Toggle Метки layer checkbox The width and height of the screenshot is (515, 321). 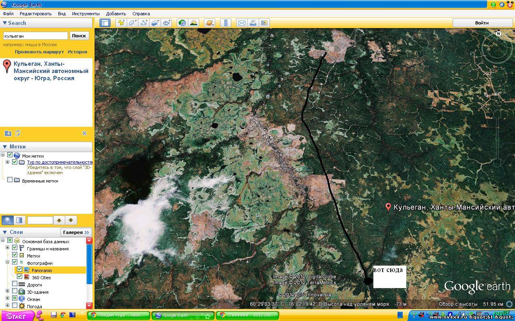[14, 255]
